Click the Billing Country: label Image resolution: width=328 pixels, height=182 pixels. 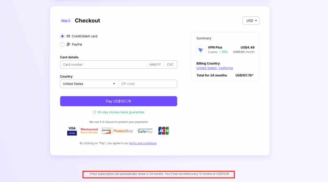coord(208,63)
